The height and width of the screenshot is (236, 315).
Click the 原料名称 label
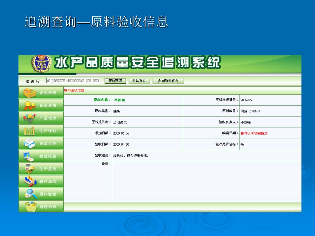[x=102, y=100]
